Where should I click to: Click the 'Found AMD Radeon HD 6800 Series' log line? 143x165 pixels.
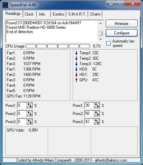[x=36, y=27]
